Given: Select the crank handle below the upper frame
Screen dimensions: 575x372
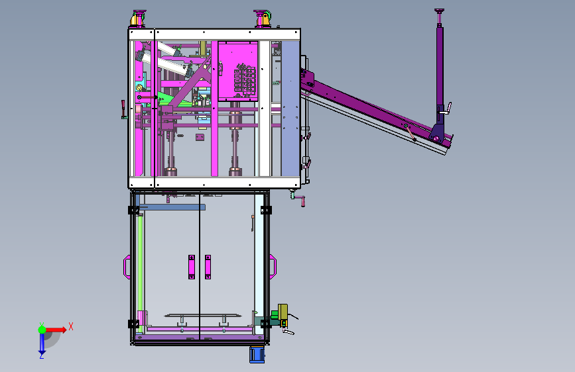Looking at the screenshot, I should 298,198.
